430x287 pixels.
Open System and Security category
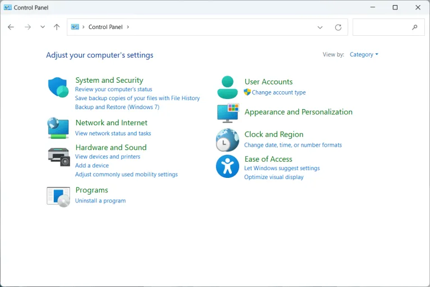click(x=109, y=80)
